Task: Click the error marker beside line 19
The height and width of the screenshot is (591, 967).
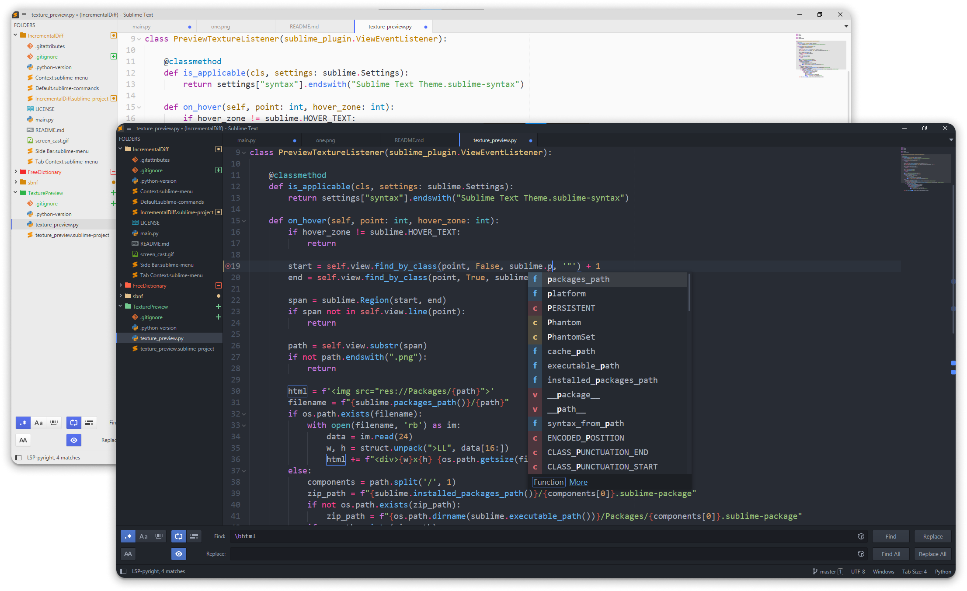Action: (228, 266)
